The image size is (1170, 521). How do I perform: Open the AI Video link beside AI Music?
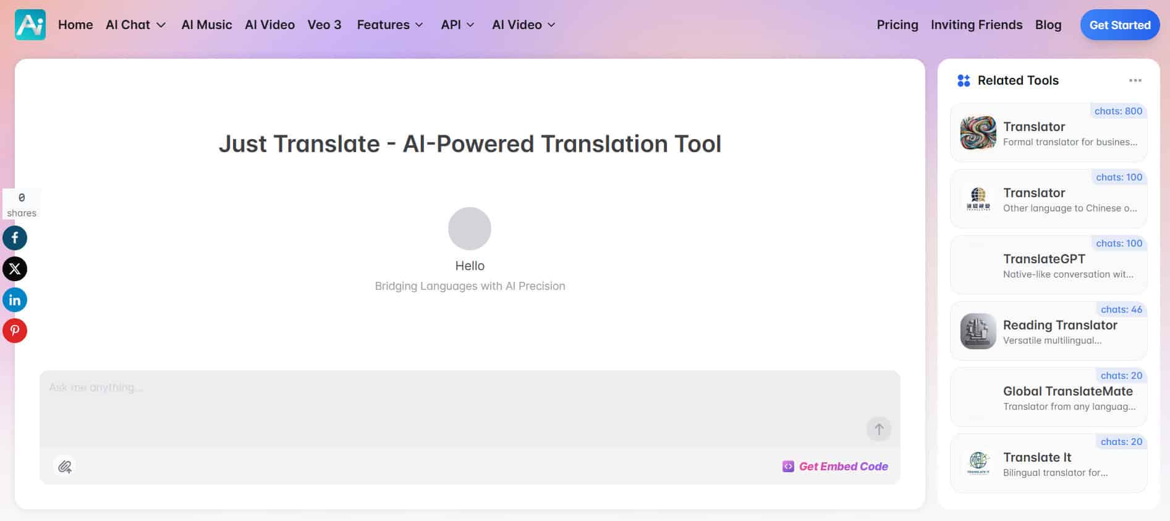pyautogui.click(x=269, y=25)
